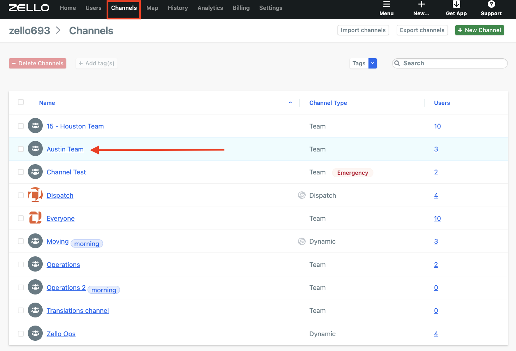The image size is (516, 351).
Task: Click the Import channels button
Action: 363,30
